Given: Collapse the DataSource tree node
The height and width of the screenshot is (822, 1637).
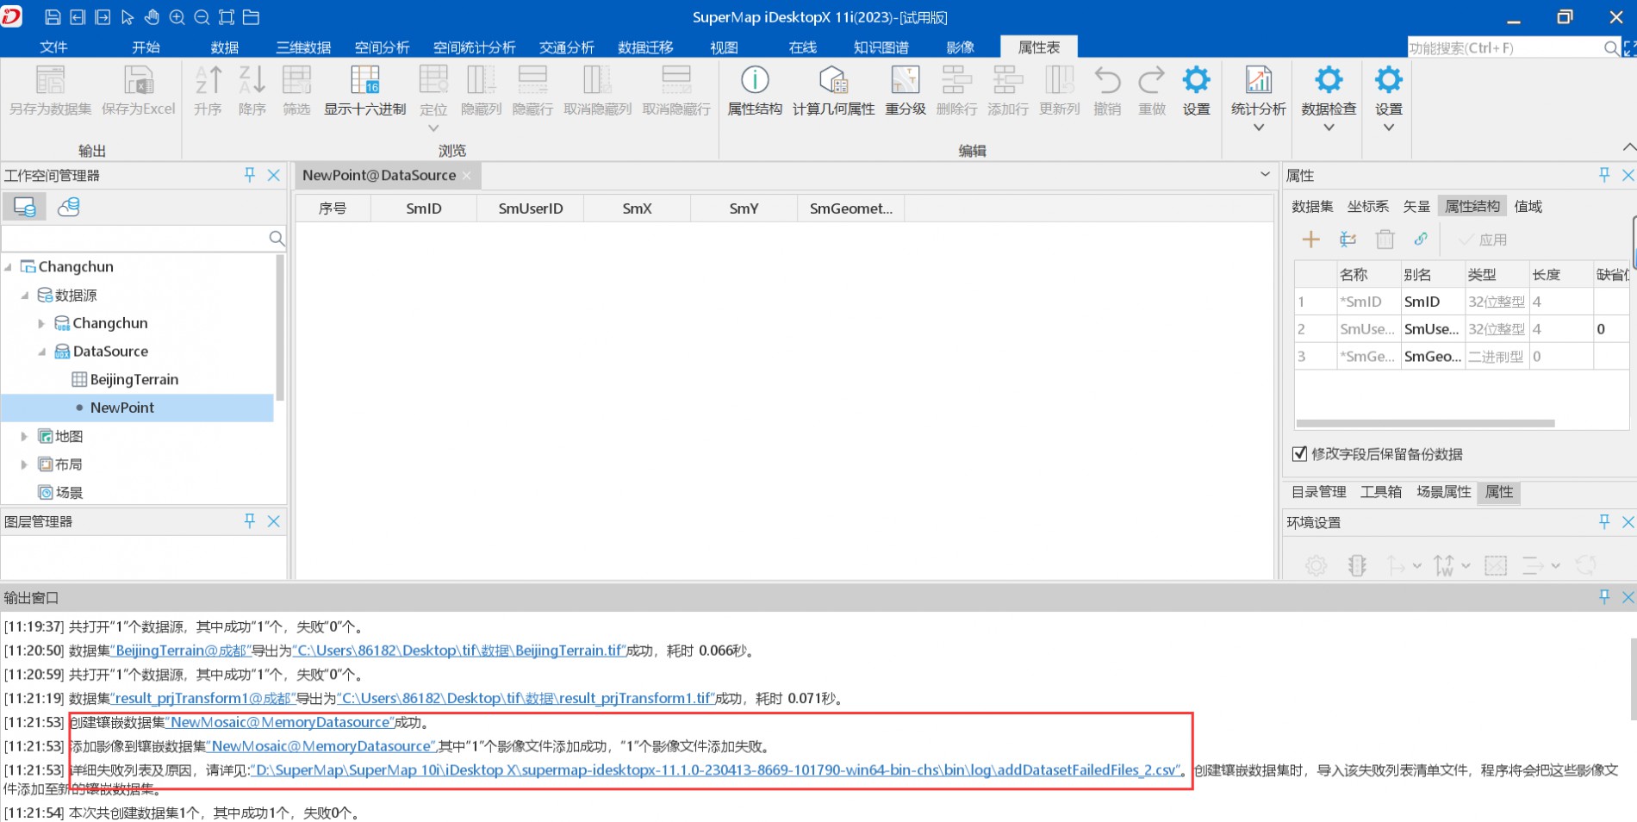Looking at the screenshot, I should point(41,352).
